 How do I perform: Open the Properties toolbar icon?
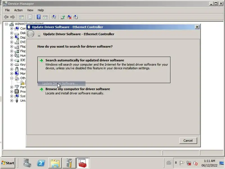click(x=30, y=17)
